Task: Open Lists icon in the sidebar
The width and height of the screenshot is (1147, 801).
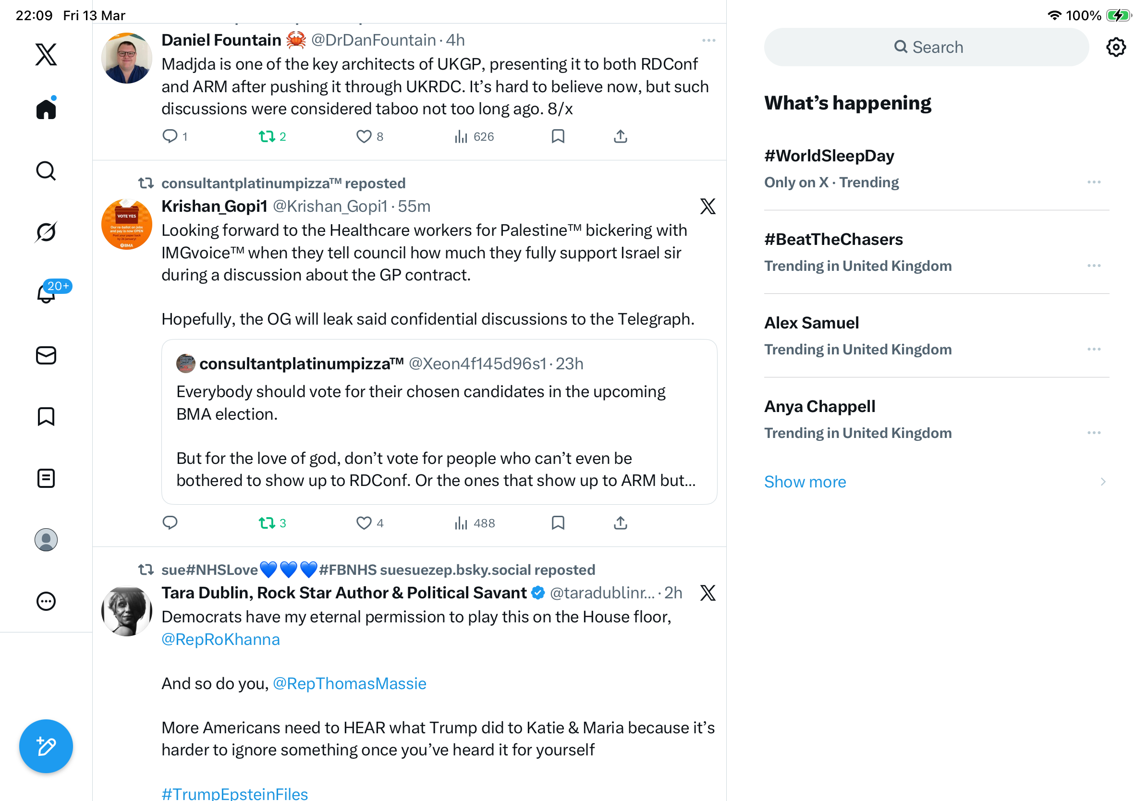Action: tap(46, 478)
